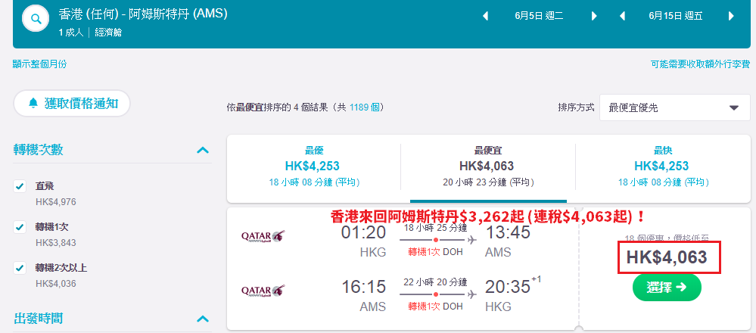Uncheck the 轉機1次 checkbox

point(20,227)
